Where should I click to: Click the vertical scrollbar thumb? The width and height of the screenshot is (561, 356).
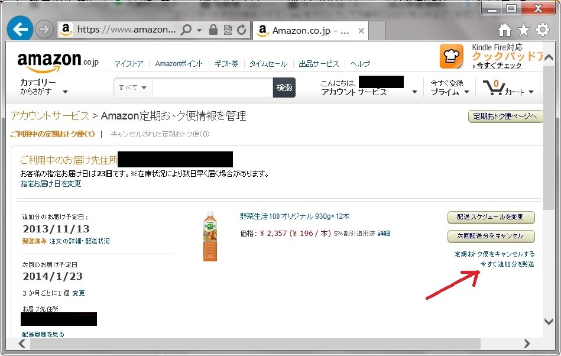click(x=549, y=138)
